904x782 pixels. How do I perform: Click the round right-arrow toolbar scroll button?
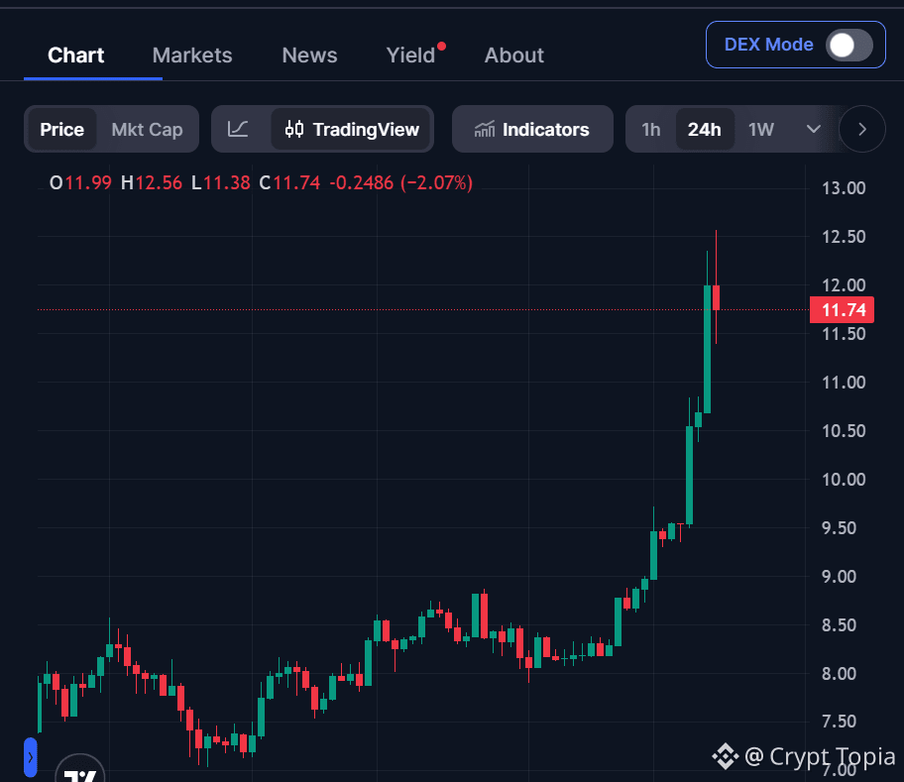[x=862, y=129]
